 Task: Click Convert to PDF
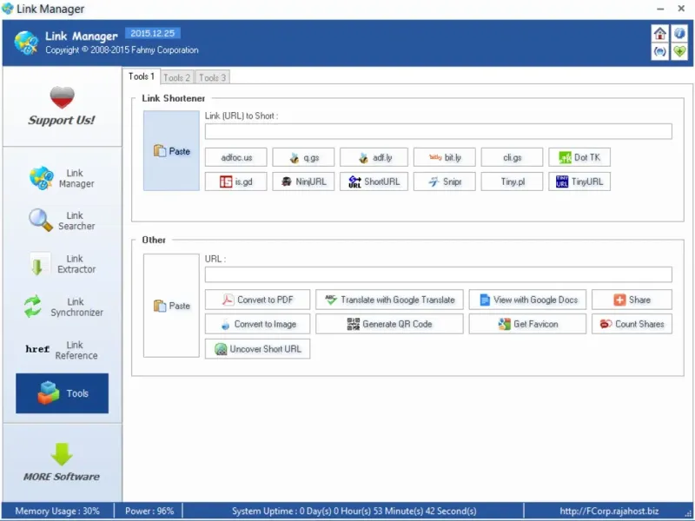257,300
